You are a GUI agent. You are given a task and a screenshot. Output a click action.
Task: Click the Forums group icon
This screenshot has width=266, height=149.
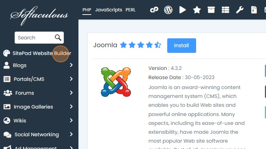pyautogui.click(x=8, y=93)
